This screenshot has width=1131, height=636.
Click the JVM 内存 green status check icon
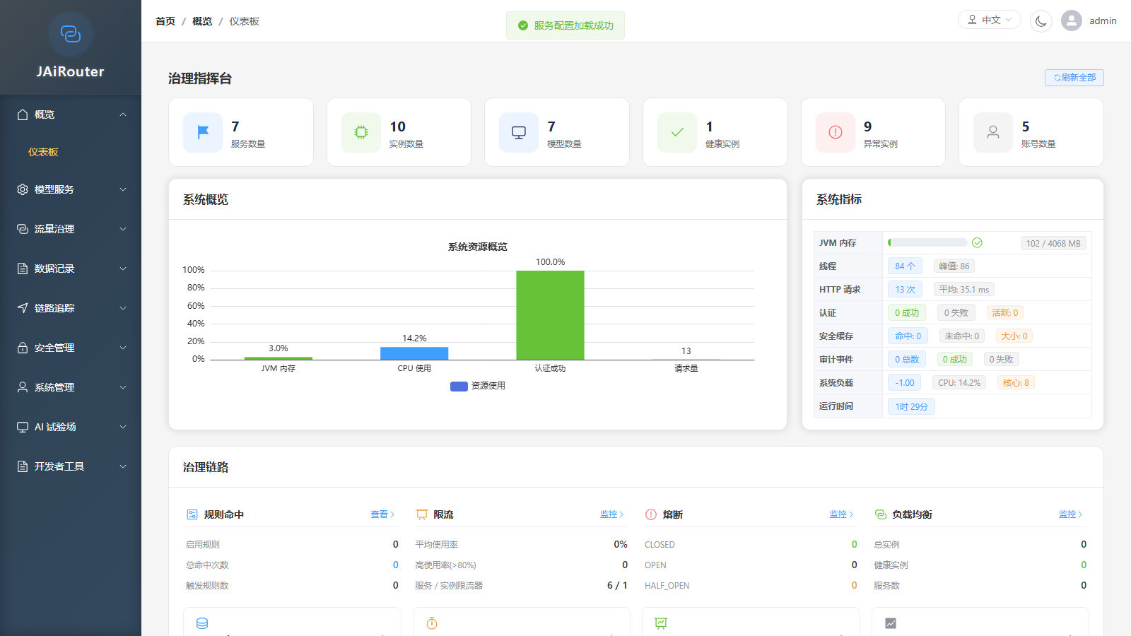coord(978,243)
